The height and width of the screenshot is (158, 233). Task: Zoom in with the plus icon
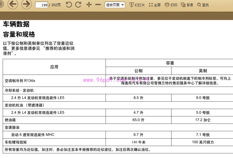pyautogui.click(x=89, y=5)
